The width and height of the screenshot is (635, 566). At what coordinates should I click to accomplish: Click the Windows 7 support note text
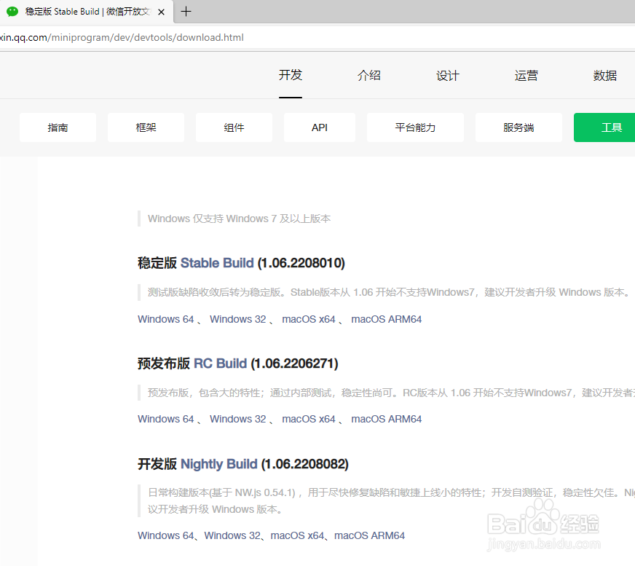point(239,219)
